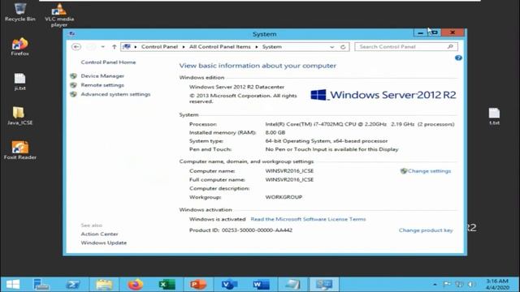Open Remote settings link
The width and height of the screenshot is (520, 292).
102,85
